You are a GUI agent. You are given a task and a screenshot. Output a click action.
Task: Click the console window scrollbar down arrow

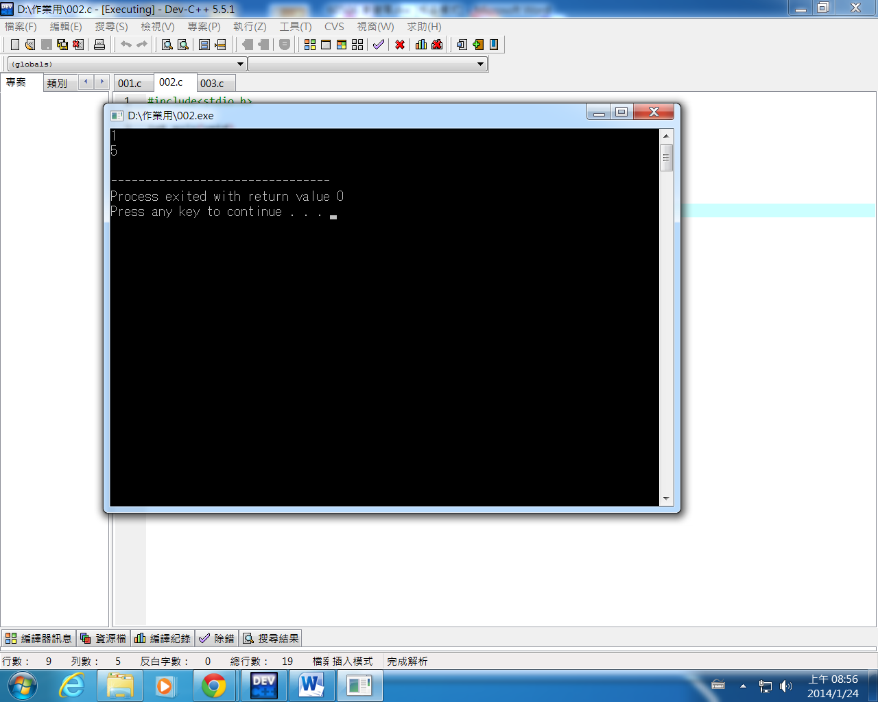click(666, 499)
